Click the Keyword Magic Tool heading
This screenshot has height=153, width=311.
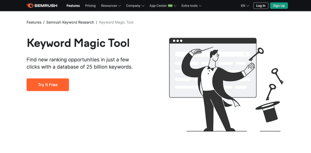coord(78,43)
